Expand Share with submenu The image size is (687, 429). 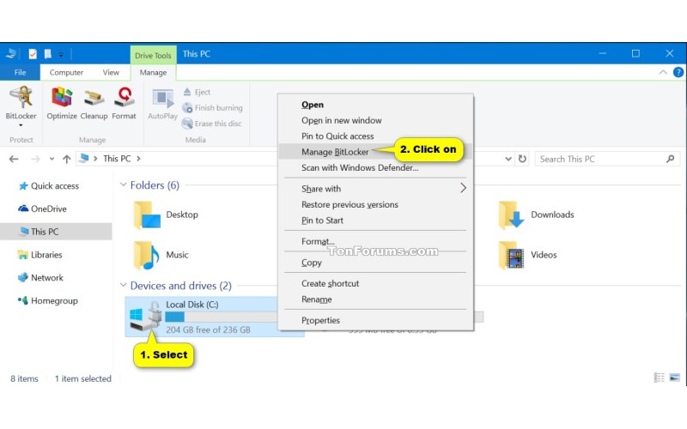point(375,189)
